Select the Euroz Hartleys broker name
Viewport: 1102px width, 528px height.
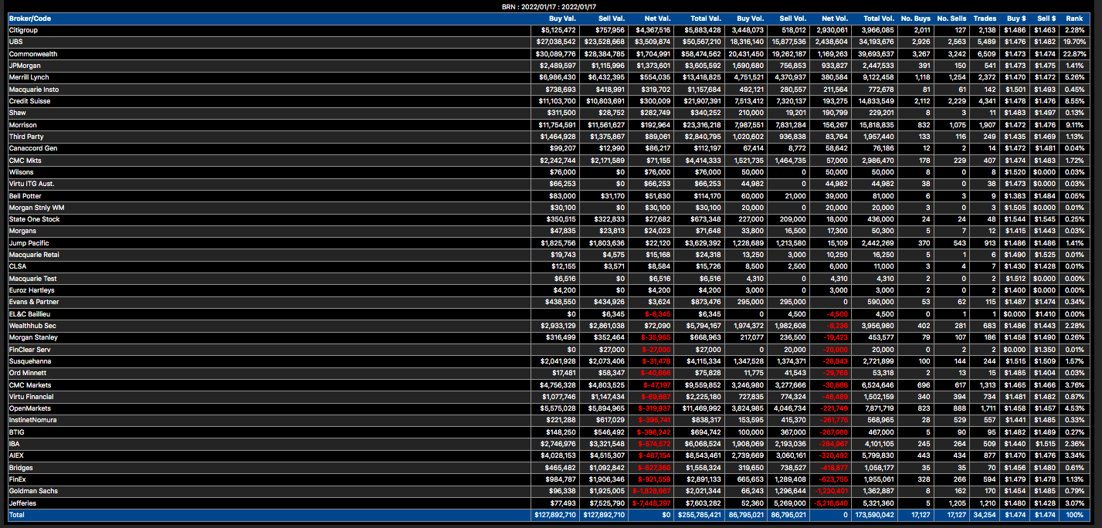click(x=30, y=290)
